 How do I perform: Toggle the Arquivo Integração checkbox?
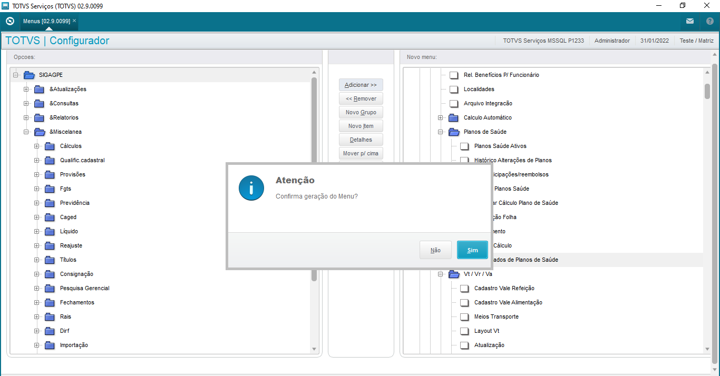(454, 103)
